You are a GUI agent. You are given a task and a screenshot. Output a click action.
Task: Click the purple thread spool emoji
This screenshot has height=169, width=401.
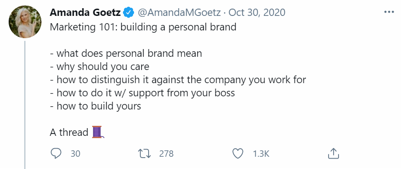tap(98, 132)
